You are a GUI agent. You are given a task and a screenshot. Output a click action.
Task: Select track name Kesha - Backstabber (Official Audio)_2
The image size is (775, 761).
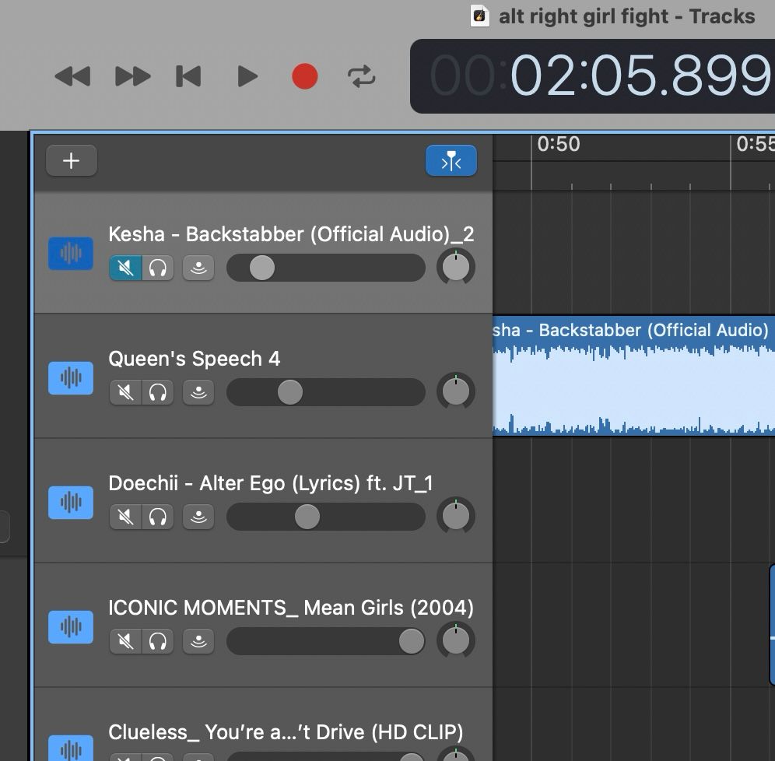point(291,234)
